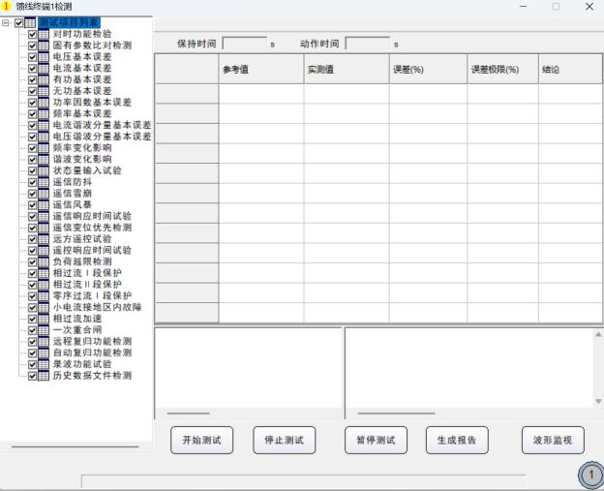Click the grid icon next to 电压基本误差

[45, 56]
